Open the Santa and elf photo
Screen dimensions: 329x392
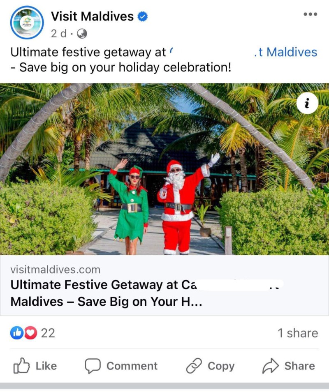[164, 169]
